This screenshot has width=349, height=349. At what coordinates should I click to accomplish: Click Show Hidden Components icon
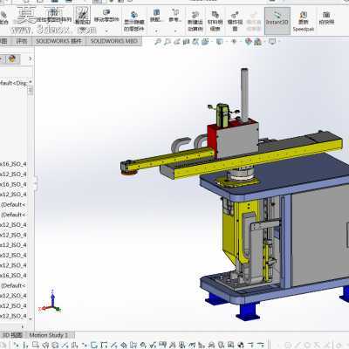tap(133, 21)
